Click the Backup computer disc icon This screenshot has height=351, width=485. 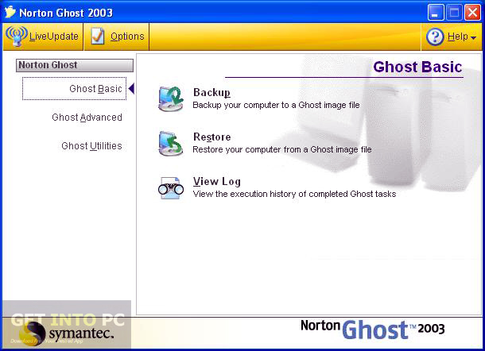[171, 98]
